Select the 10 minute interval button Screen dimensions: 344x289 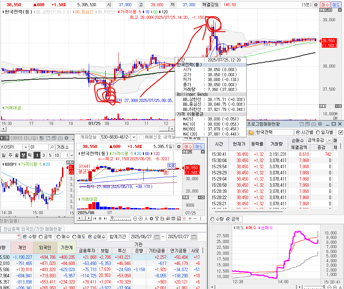point(57,155)
